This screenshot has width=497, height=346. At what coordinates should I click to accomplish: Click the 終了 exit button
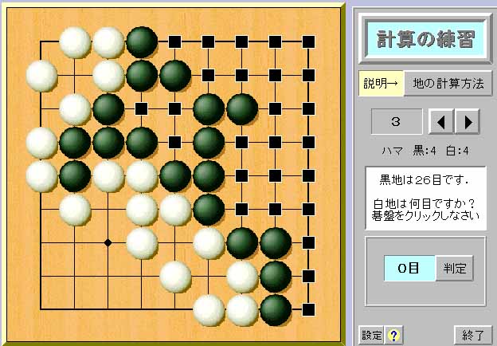[472, 335]
